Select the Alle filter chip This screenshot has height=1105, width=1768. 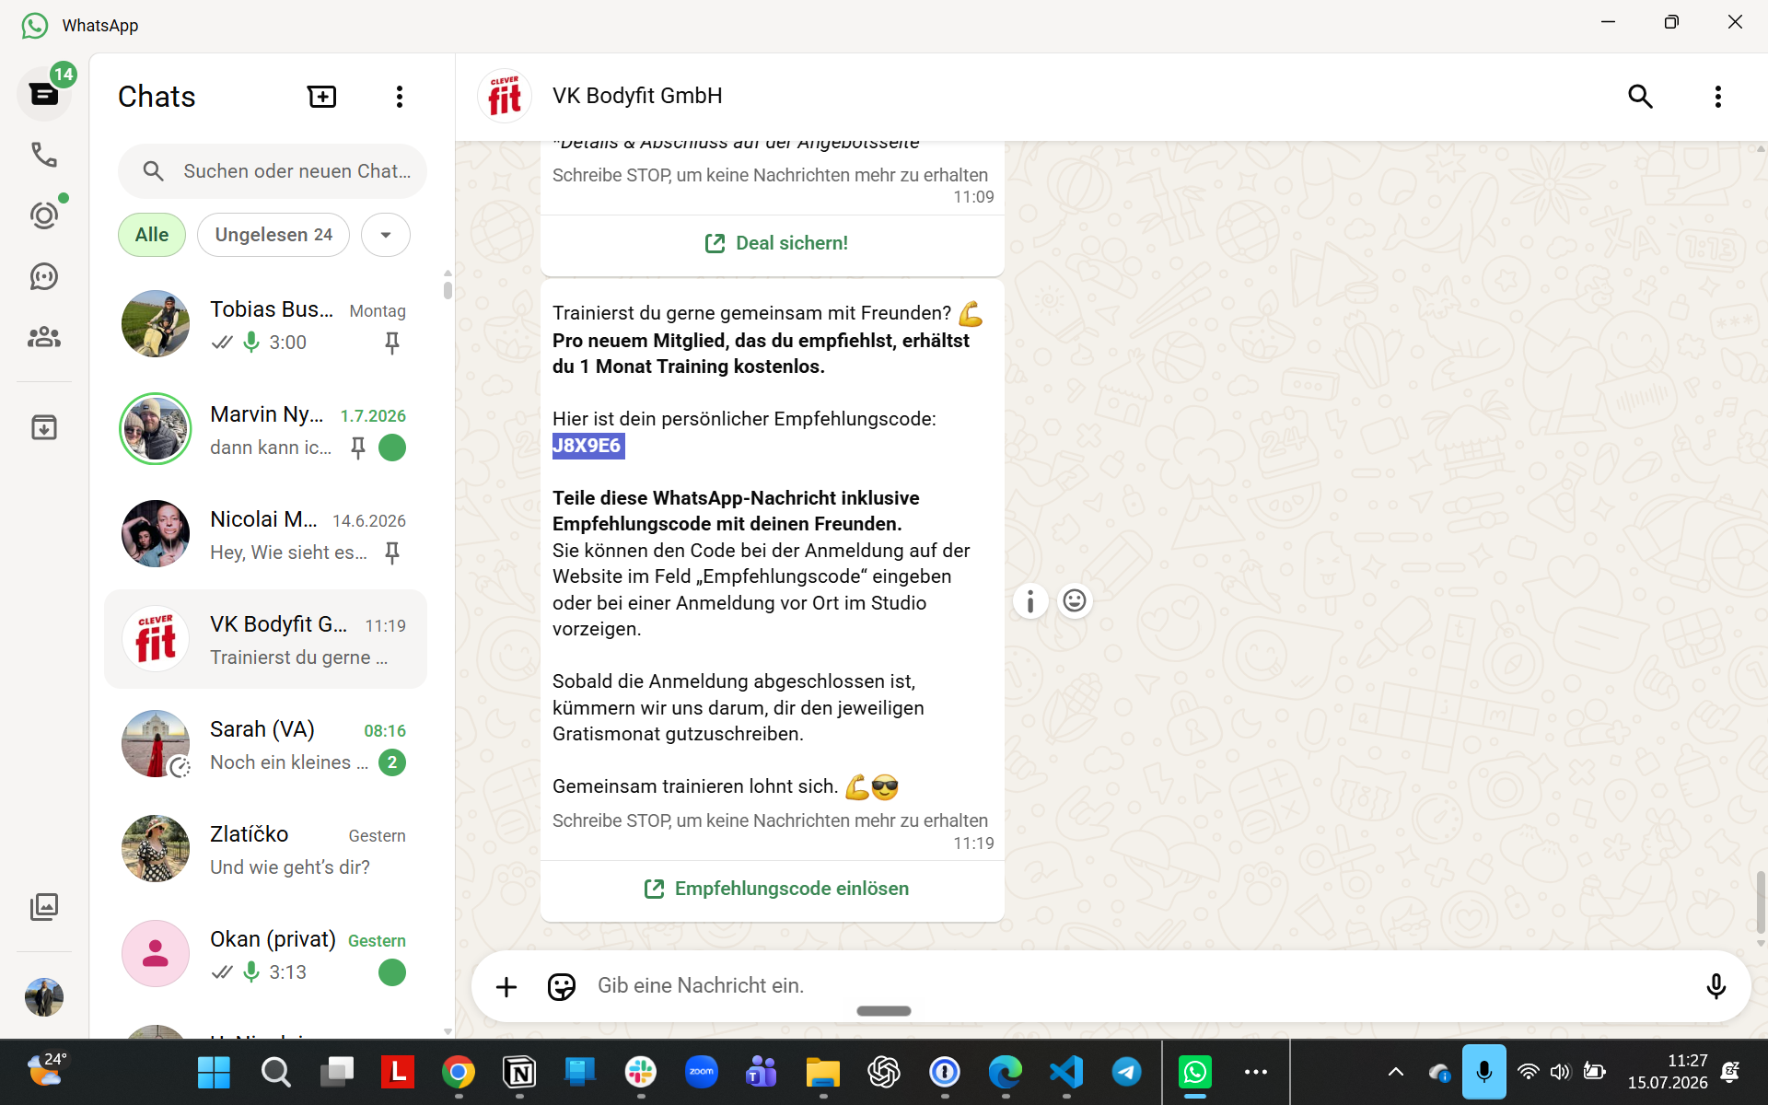[x=152, y=235]
